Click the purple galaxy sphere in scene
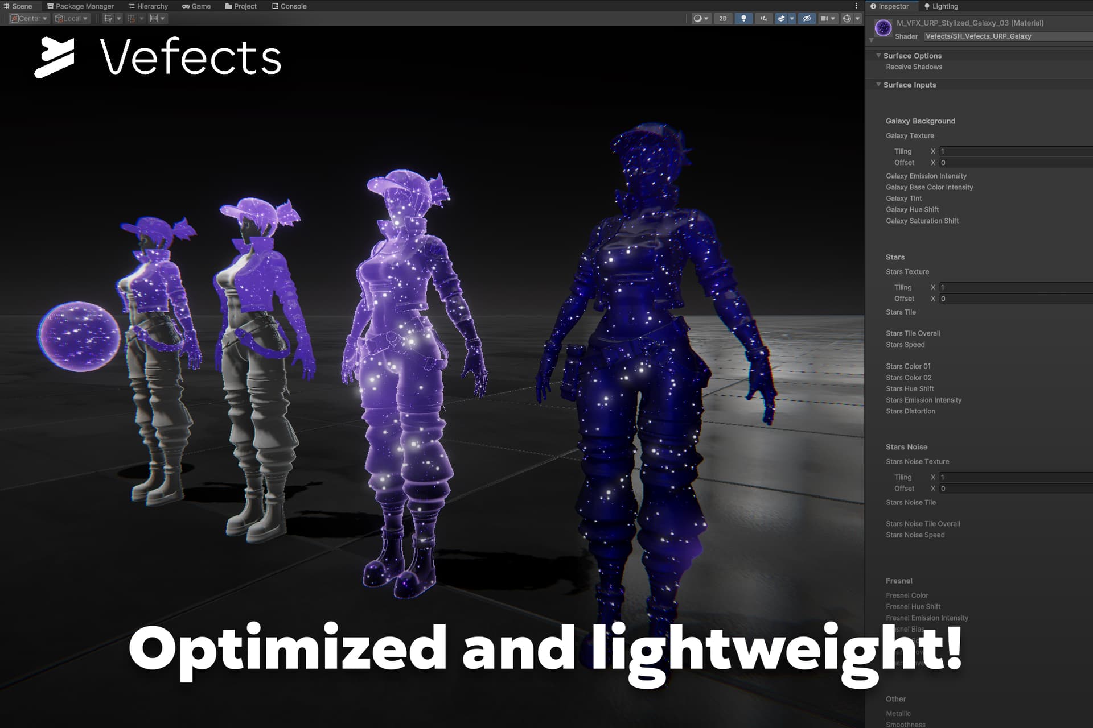Viewport: 1093px width, 728px height. [x=79, y=336]
